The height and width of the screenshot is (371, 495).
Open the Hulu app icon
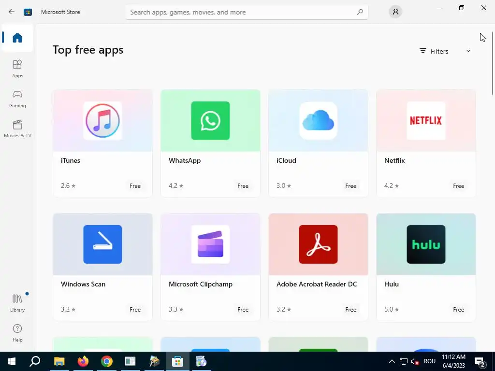point(426,244)
